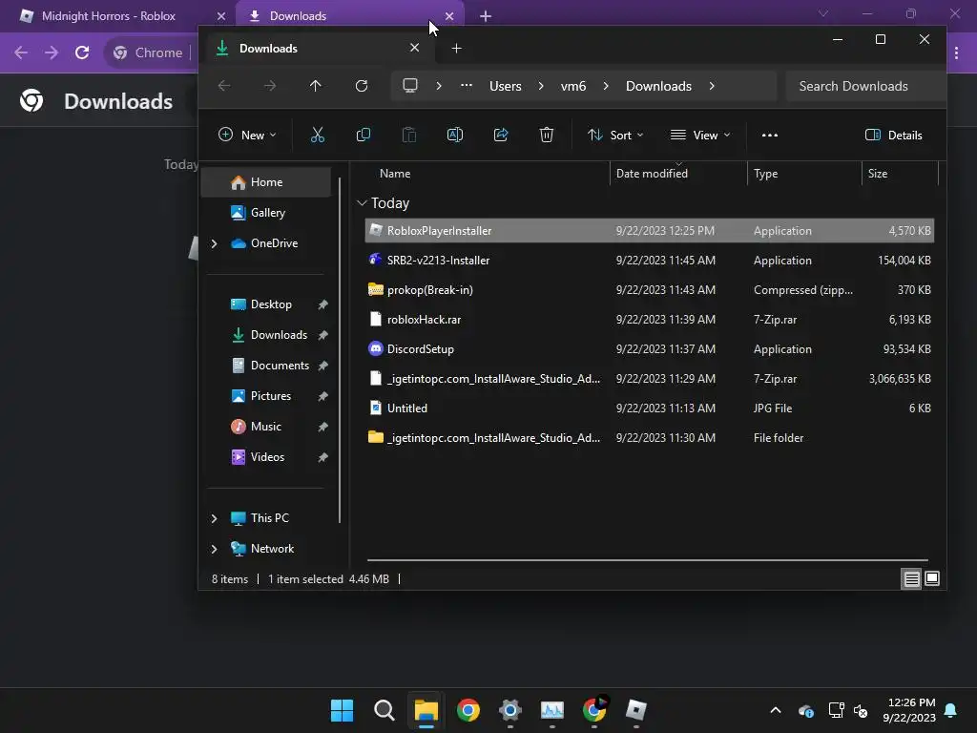Click the pin icon next to Pictures
The image size is (977, 733).
322,396
